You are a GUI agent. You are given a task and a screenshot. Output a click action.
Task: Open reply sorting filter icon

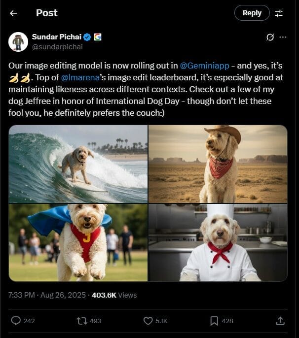279,13
